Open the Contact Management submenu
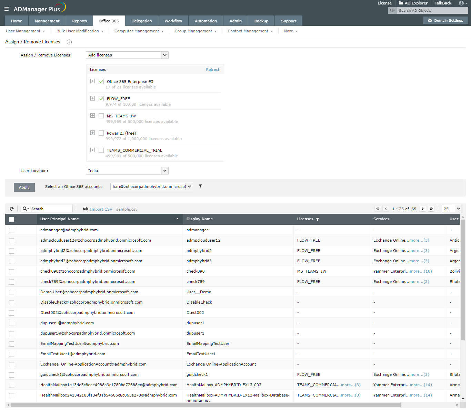The image size is (471, 412). (250, 31)
